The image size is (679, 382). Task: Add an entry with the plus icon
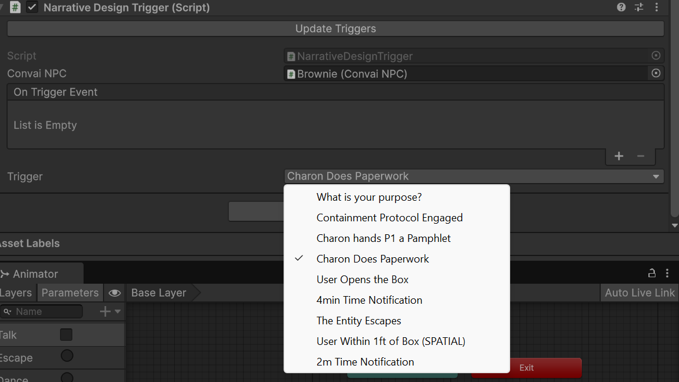point(619,156)
